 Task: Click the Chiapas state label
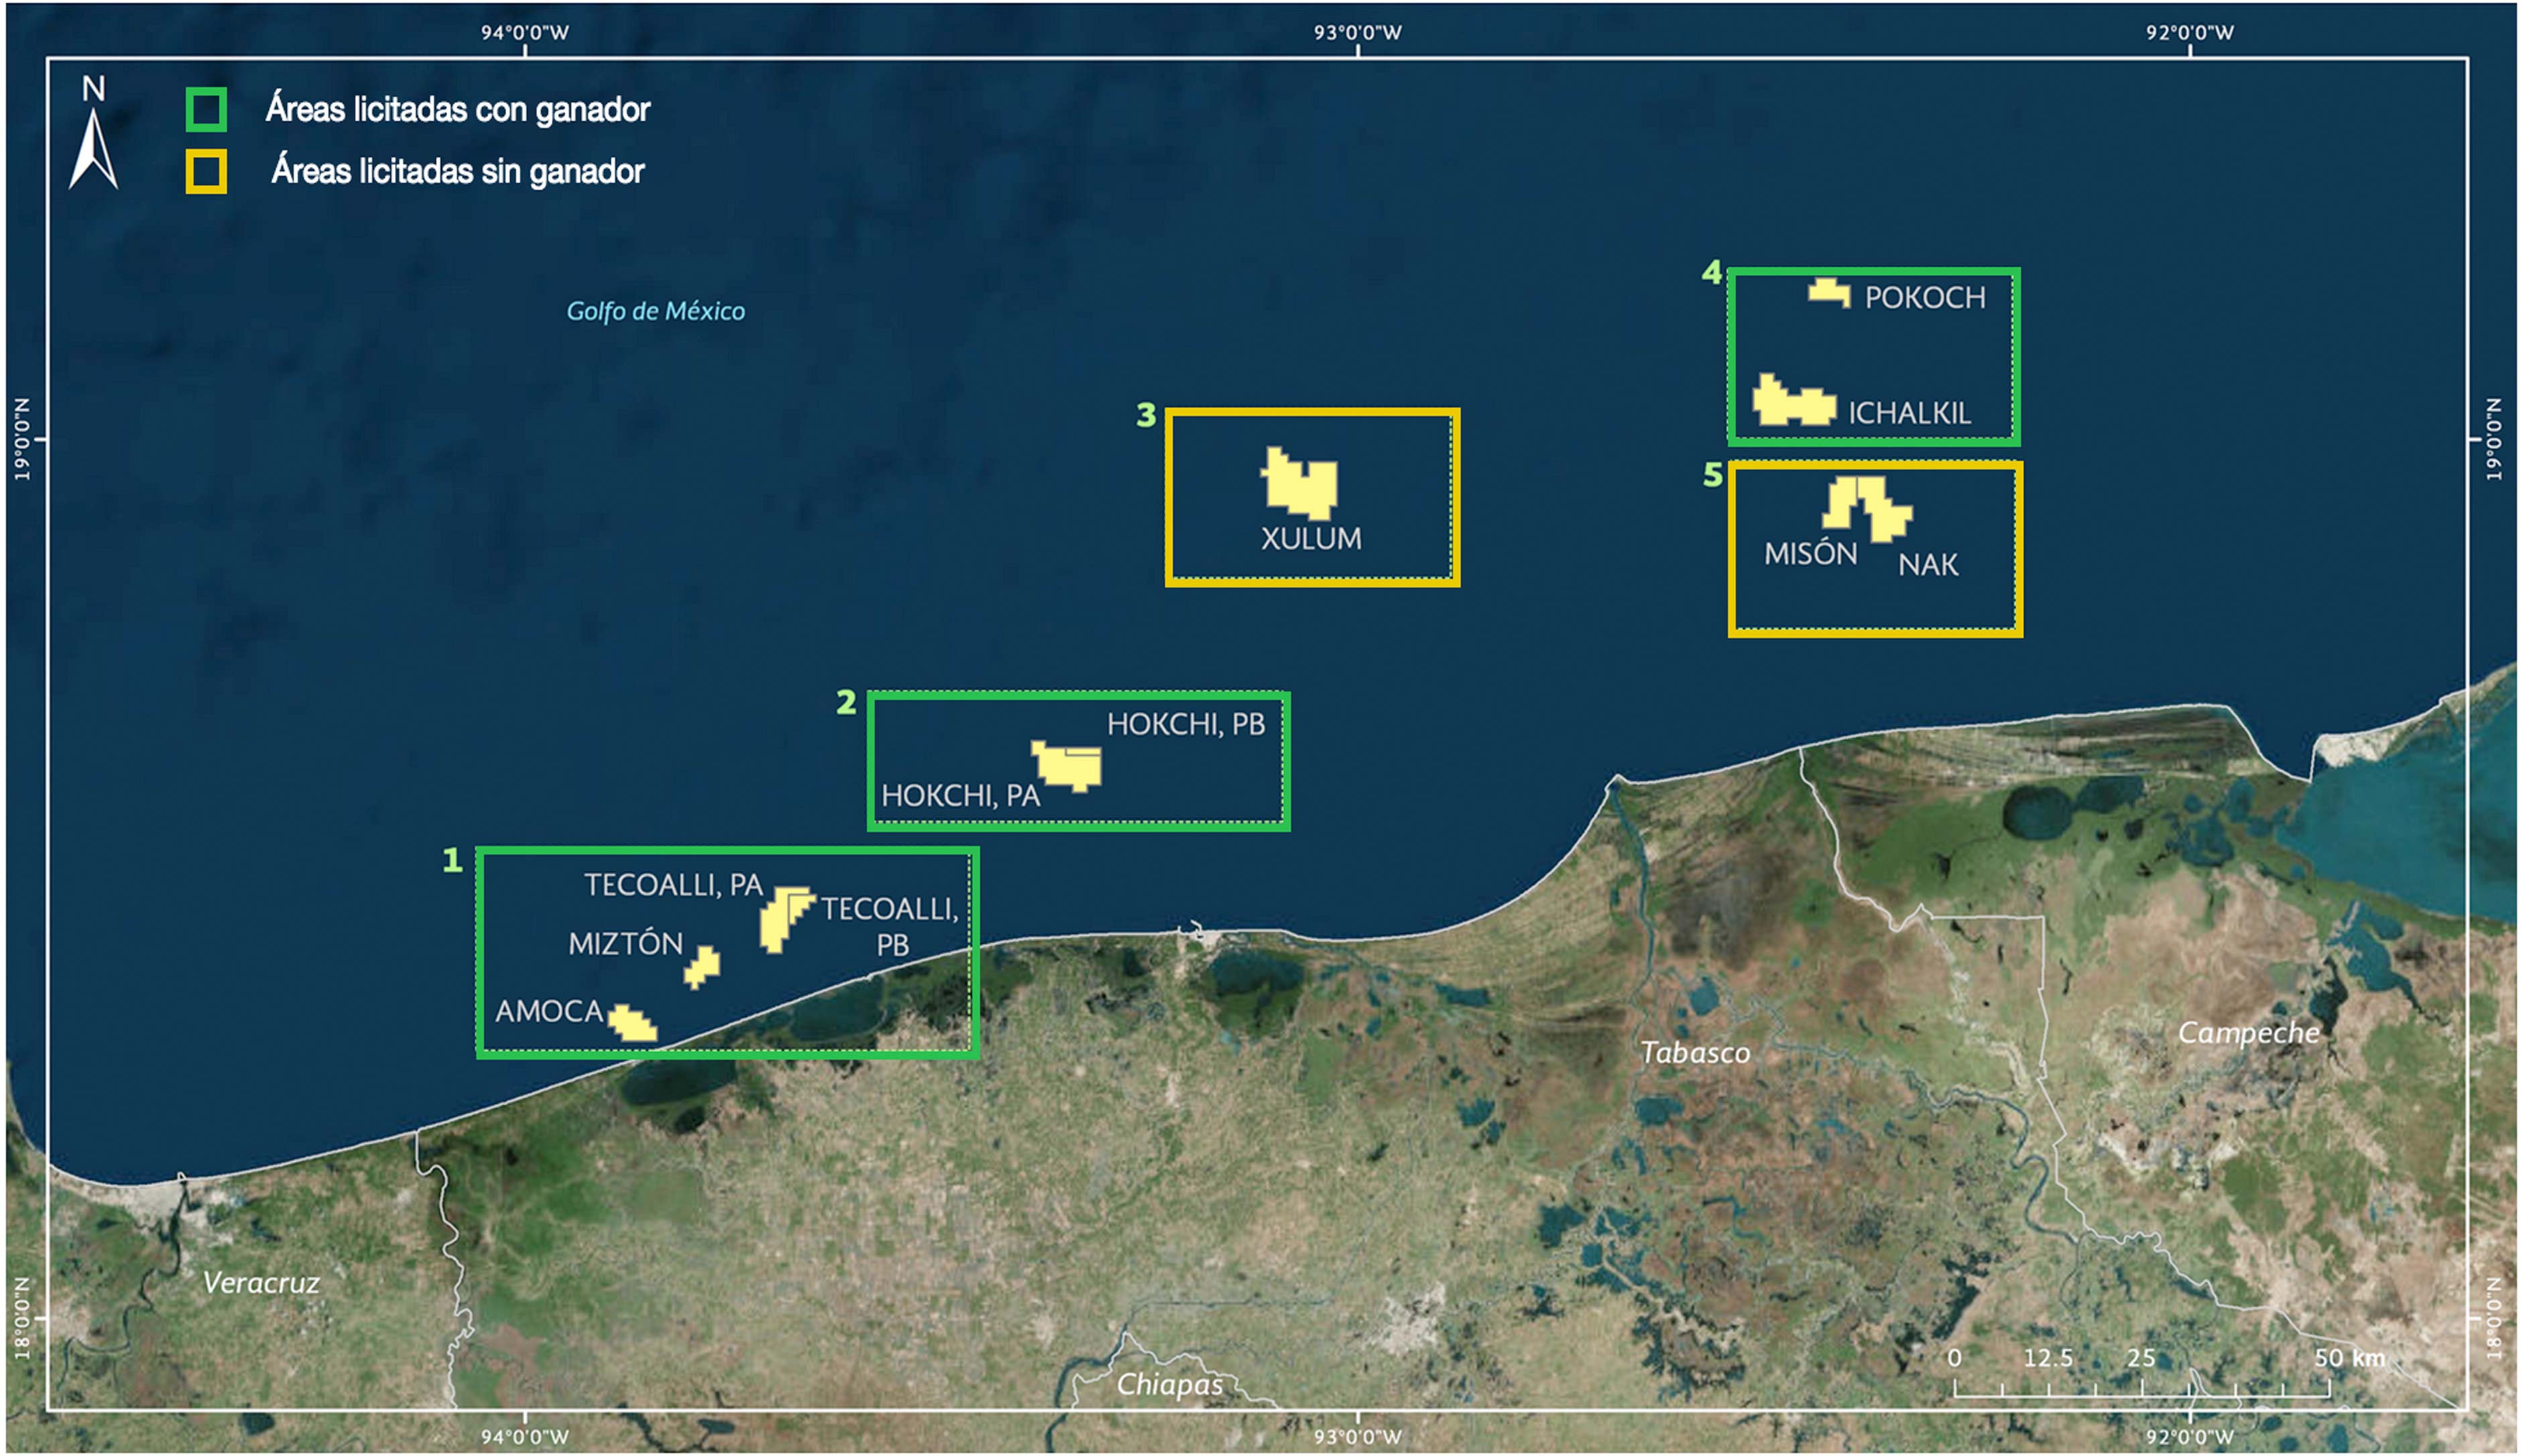[1169, 1385]
